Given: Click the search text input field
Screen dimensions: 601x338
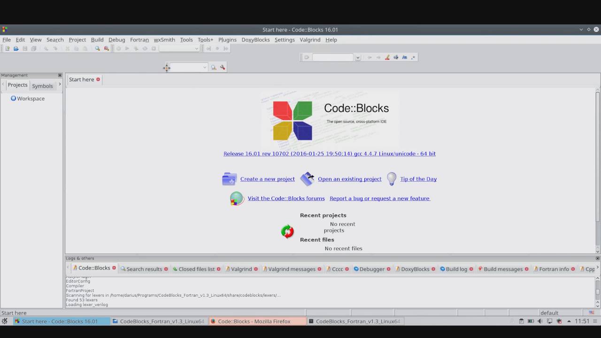Looking at the screenshot, I should pos(333,57).
